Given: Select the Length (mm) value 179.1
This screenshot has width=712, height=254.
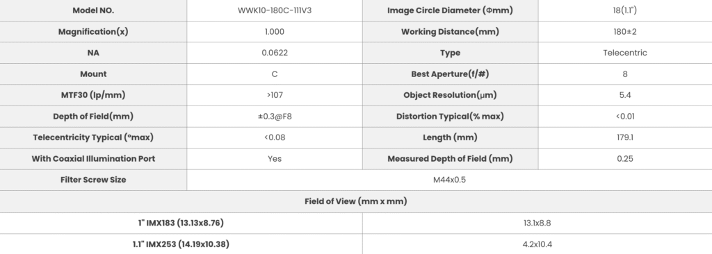Looking at the screenshot, I should (x=625, y=137).
